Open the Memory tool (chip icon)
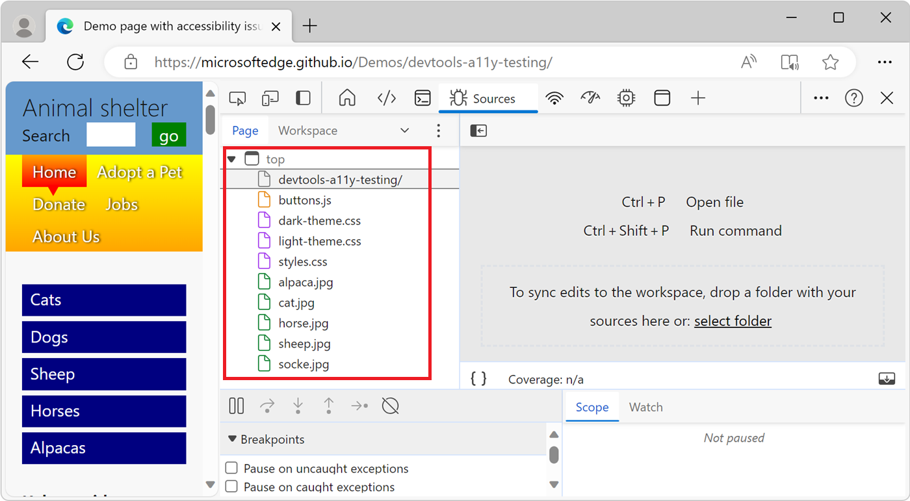The image size is (910, 501). point(625,97)
